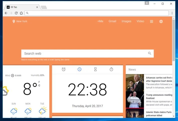Open the Images link
This screenshot has width=178, height=121.
click(x=126, y=21)
